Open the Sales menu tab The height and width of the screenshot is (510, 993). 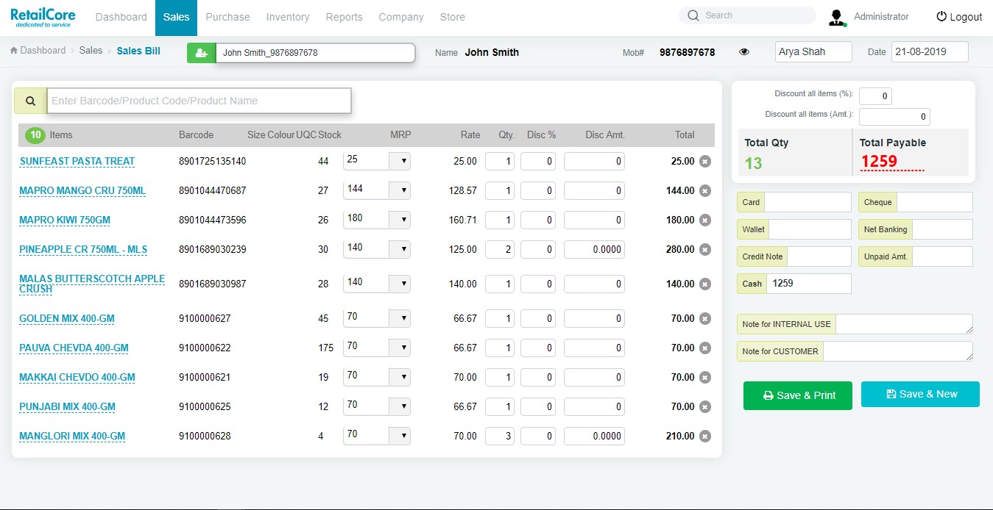[x=176, y=17]
